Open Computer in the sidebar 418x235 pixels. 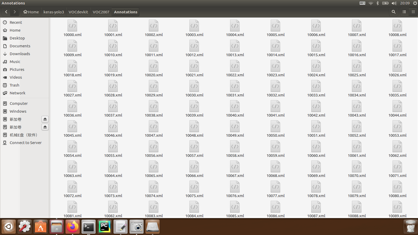tap(25, 104)
